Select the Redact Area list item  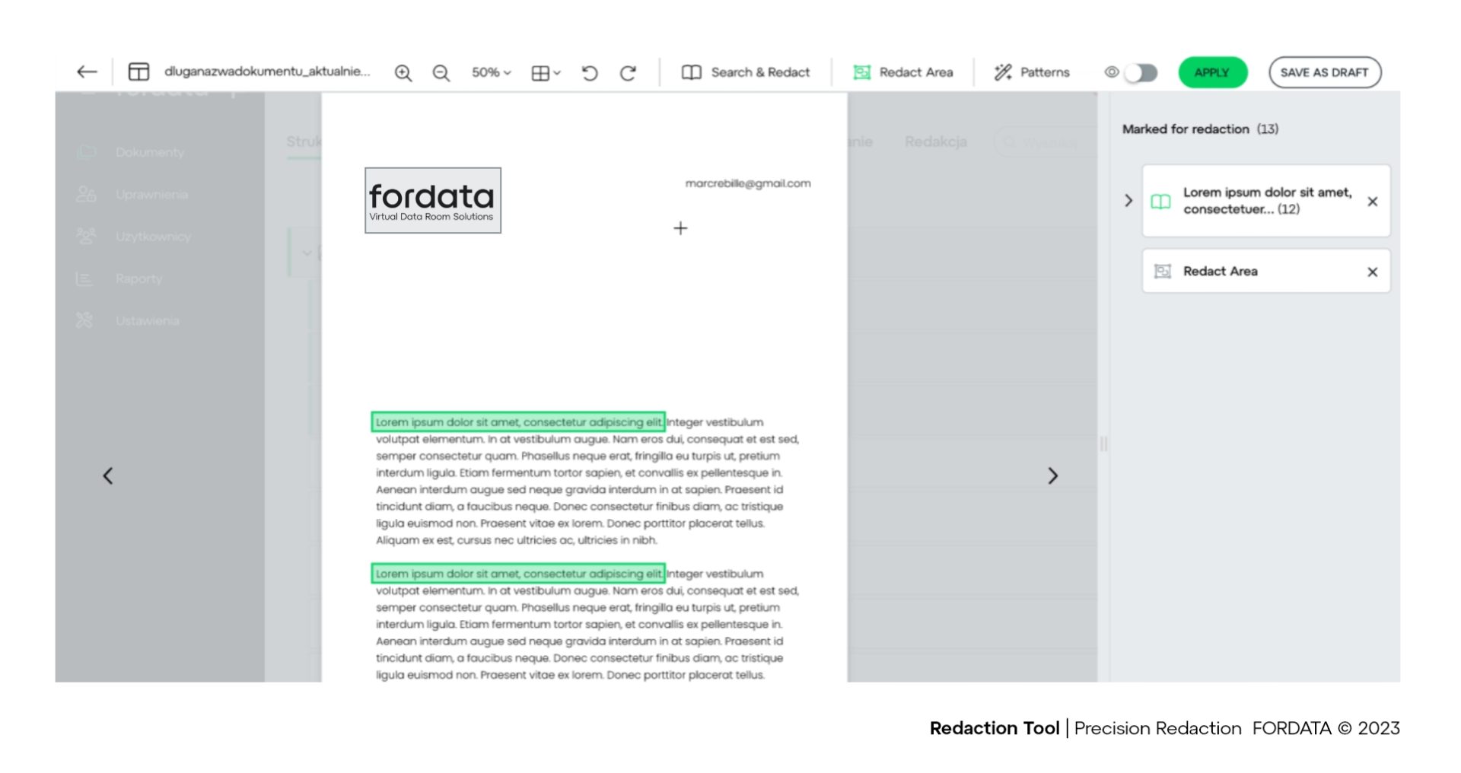pos(1266,271)
